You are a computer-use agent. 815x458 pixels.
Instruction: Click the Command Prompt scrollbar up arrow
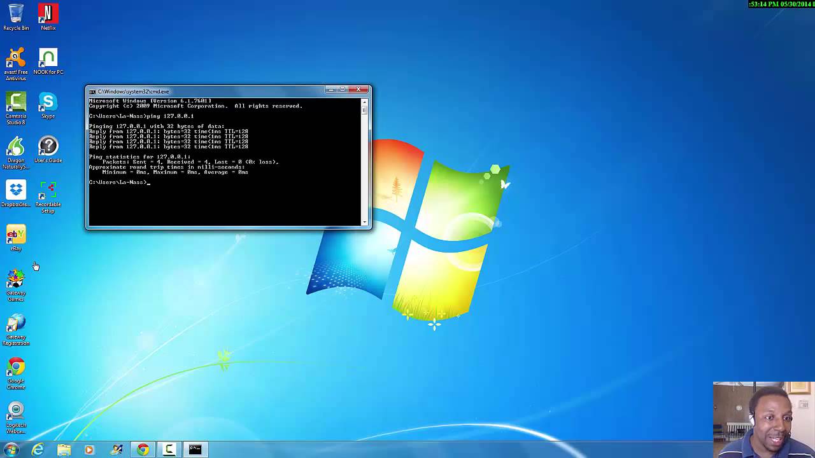click(x=365, y=102)
